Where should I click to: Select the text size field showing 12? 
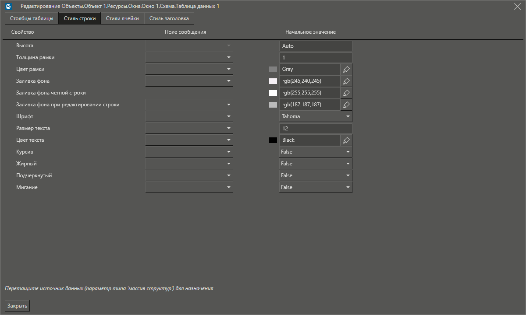(x=316, y=128)
